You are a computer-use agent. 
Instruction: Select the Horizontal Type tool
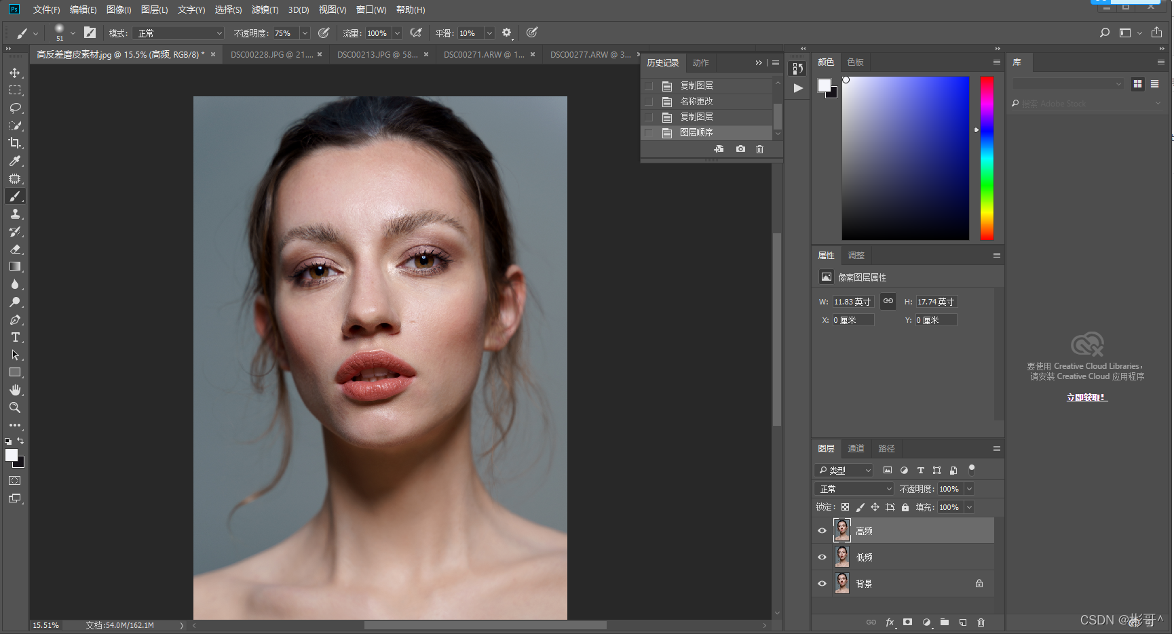point(14,337)
